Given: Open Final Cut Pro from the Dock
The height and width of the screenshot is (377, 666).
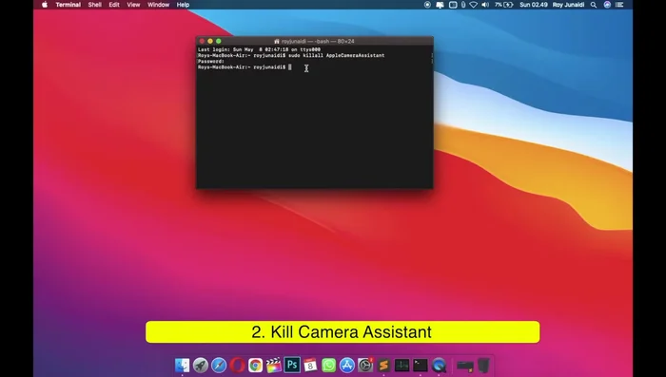Looking at the screenshot, I should [274, 365].
